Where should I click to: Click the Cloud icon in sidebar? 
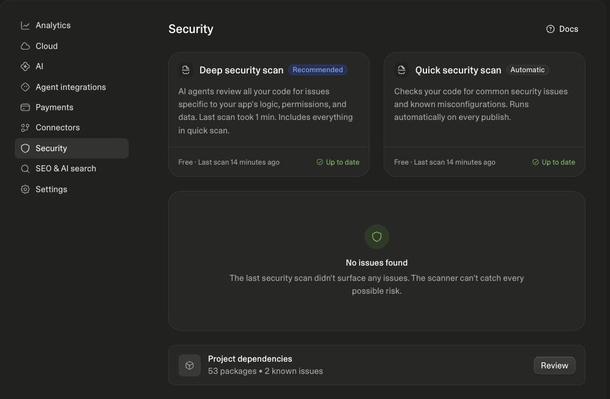(x=25, y=47)
